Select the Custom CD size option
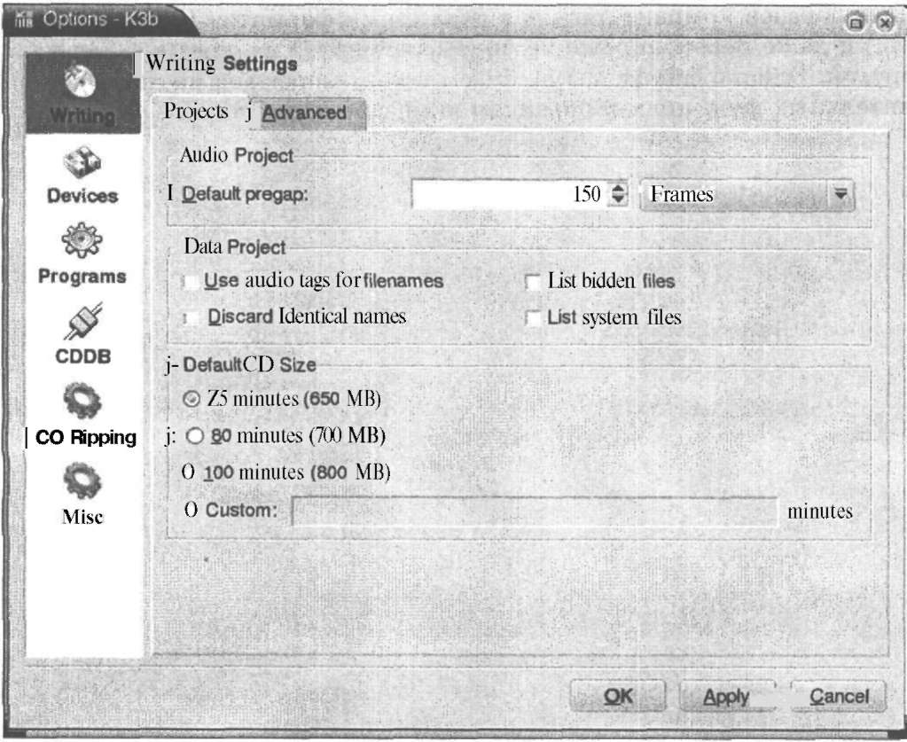 point(191,510)
